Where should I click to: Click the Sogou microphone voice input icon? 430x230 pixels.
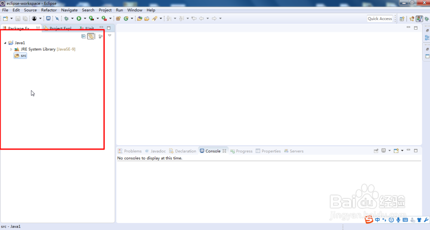(398, 220)
